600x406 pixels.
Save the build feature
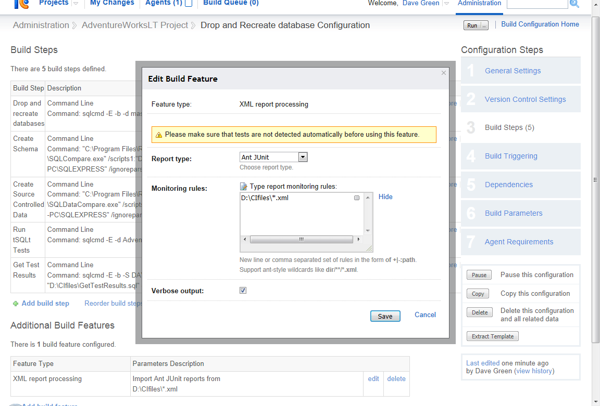[385, 316]
